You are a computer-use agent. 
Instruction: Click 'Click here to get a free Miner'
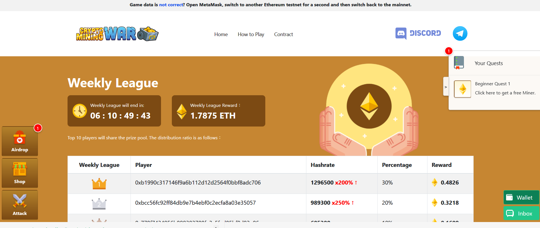point(505,93)
